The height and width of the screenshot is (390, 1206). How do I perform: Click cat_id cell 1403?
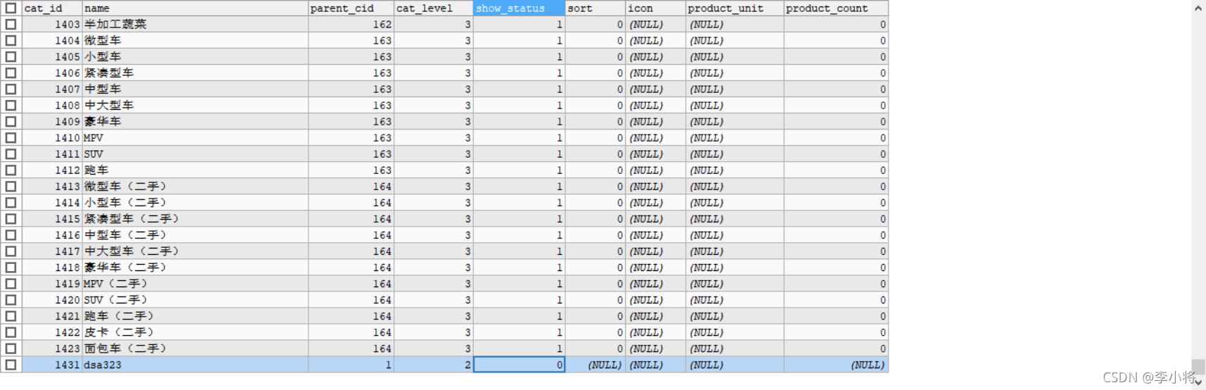coord(51,24)
